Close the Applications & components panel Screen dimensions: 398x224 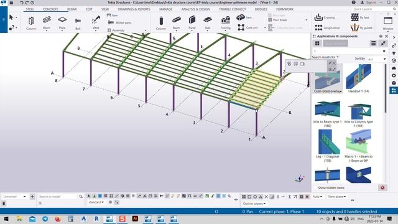[387, 36]
